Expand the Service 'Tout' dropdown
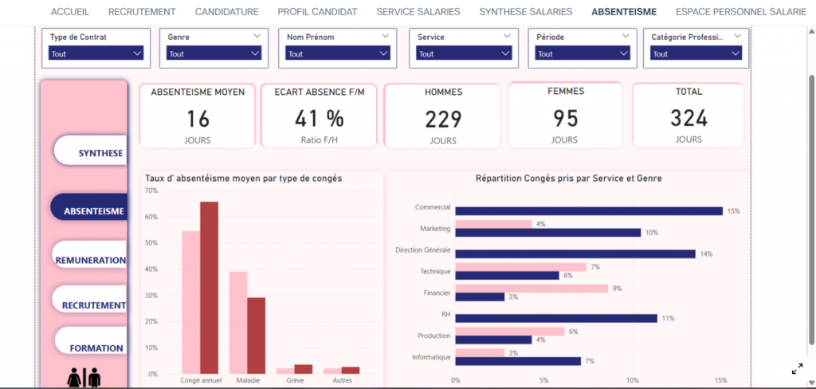The width and height of the screenshot is (816, 389). click(463, 53)
